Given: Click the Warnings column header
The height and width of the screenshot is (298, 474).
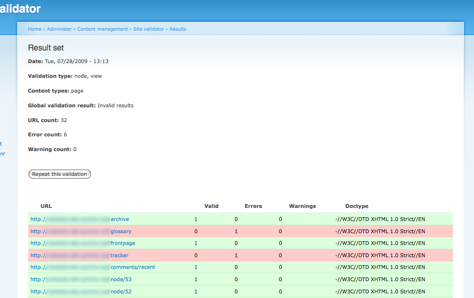Looking at the screenshot, I should [x=302, y=206].
